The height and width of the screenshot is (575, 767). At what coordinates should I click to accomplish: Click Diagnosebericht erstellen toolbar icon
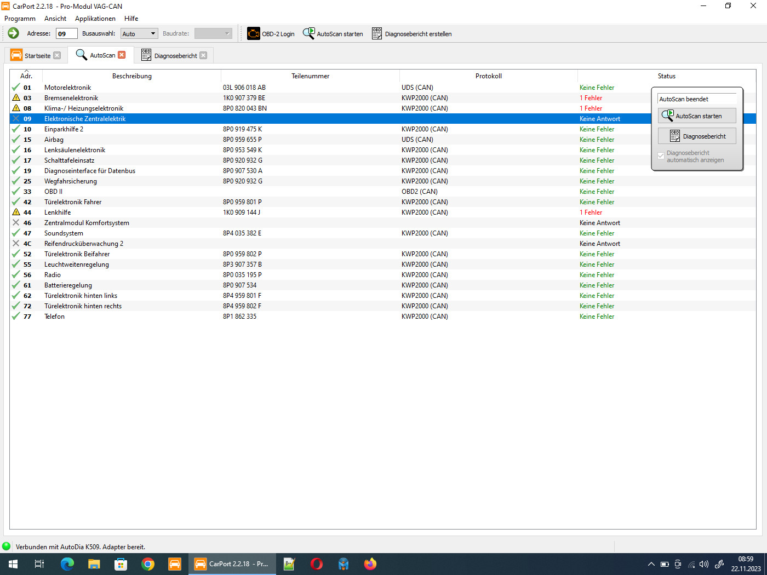click(x=377, y=33)
